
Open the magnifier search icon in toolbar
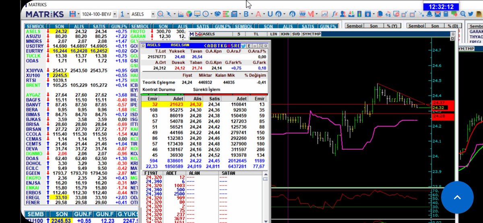point(160,14)
